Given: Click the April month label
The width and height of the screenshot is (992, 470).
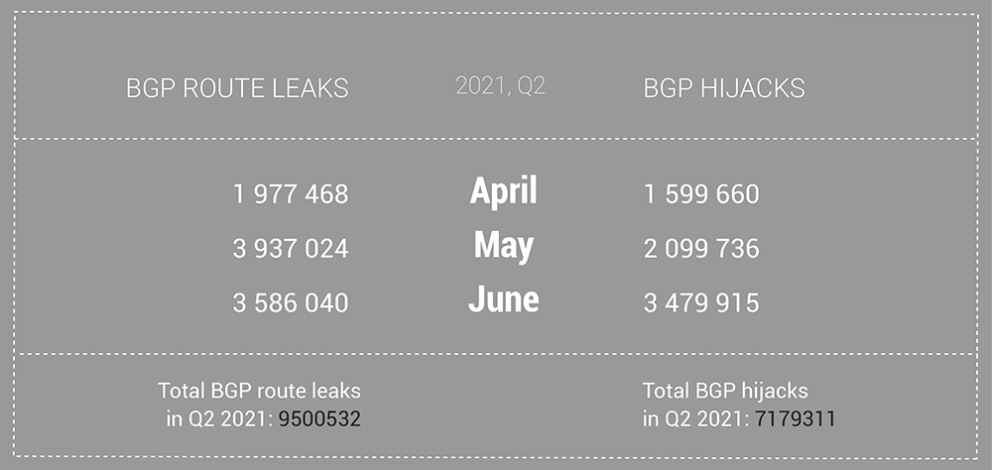Looking at the screenshot, I should (504, 191).
